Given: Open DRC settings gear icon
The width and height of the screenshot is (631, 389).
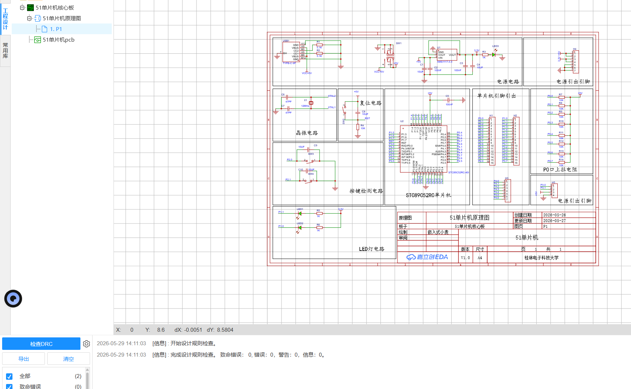Looking at the screenshot, I should click(x=86, y=344).
